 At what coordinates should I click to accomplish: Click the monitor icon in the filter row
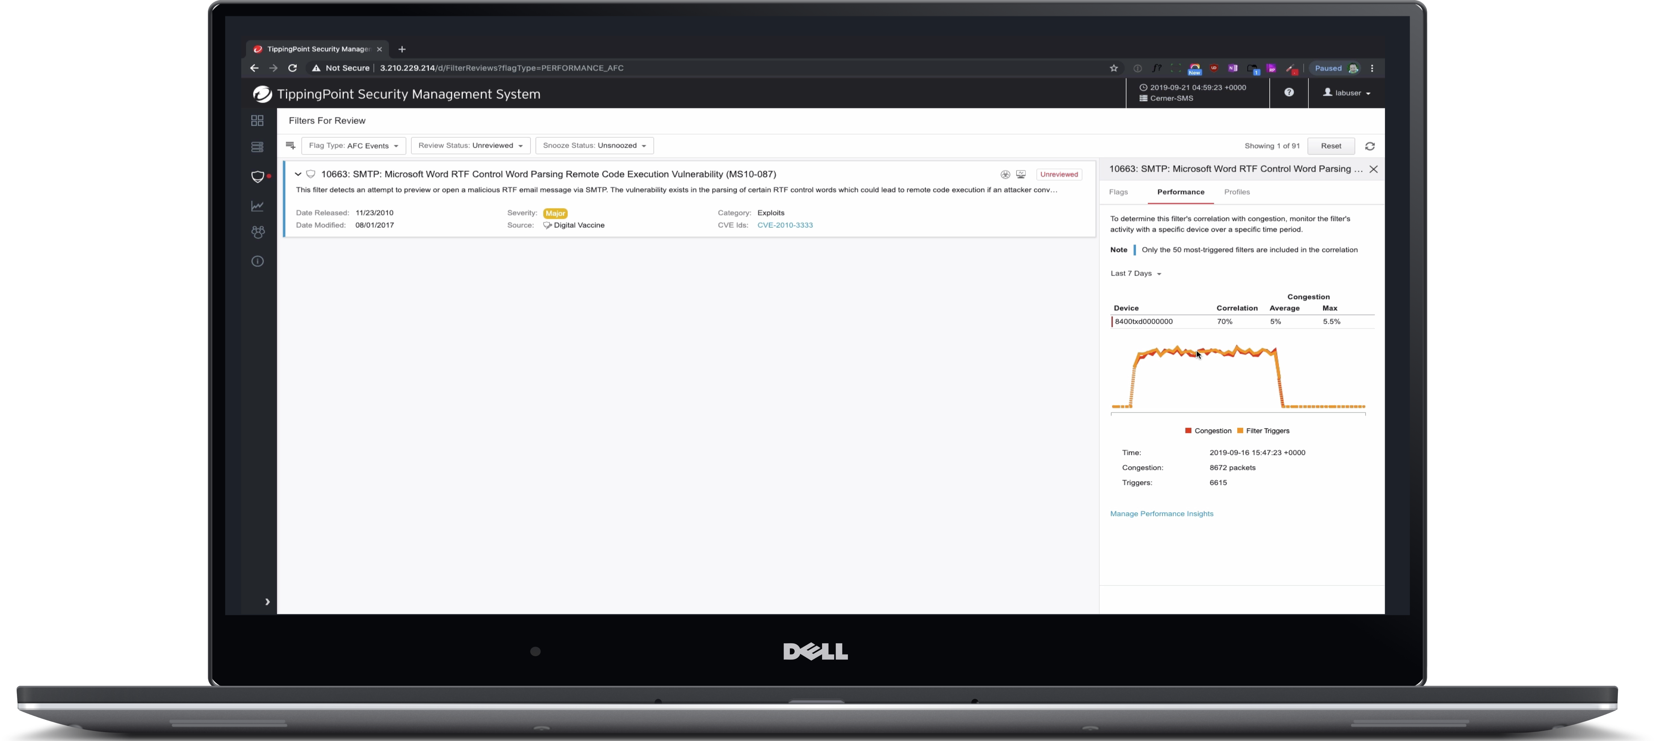(1021, 175)
